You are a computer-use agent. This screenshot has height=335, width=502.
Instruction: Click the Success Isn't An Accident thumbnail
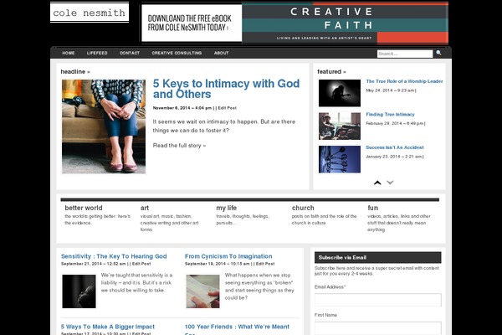coord(340,159)
